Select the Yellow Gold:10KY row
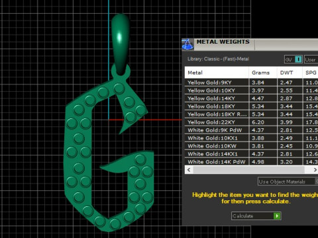The width and height of the screenshot is (318, 238). (x=251, y=91)
